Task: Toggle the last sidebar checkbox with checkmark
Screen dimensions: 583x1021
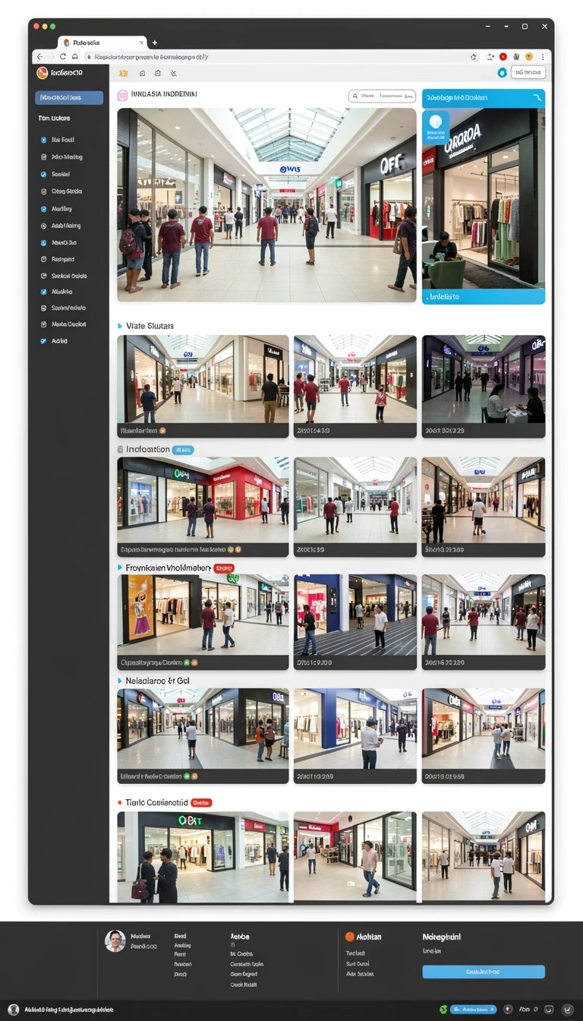Action: 43,341
